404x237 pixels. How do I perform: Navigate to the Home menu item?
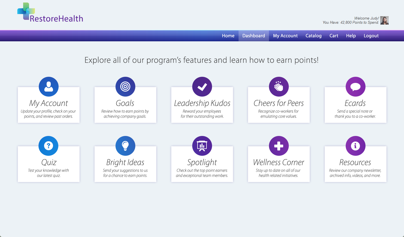[228, 35]
